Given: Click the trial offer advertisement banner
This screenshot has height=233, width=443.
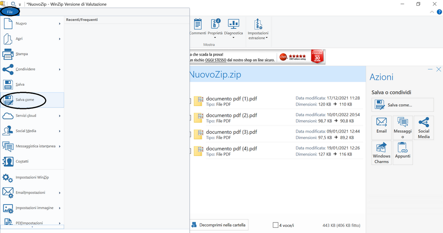Looking at the screenshot, I should [258, 57].
